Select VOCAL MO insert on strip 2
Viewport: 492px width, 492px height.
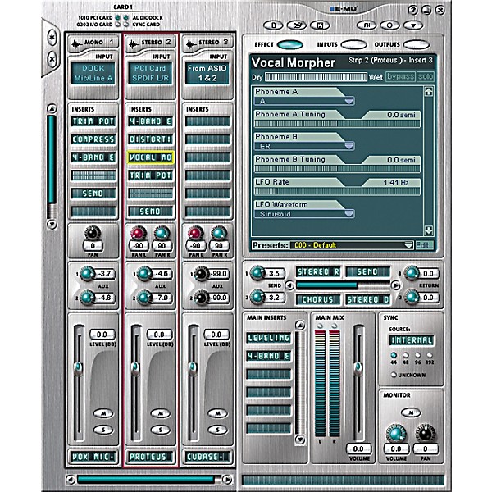tap(150, 157)
